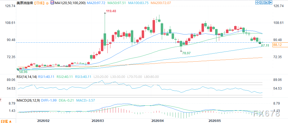Click the RSI2:40.11 value
The image size is (288, 123).
[65, 77]
